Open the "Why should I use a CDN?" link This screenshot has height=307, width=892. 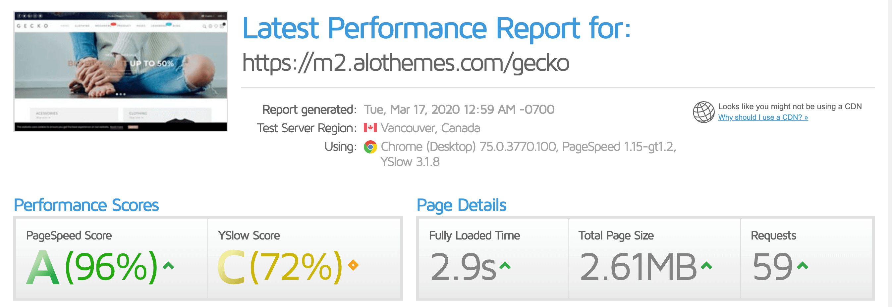(762, 117)
